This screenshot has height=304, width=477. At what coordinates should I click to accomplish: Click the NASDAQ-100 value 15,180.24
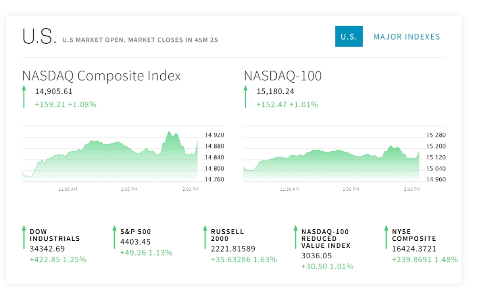(x=275, y=91)
